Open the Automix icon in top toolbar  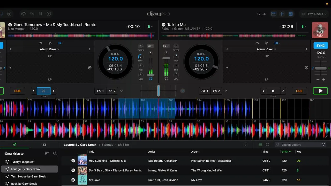click(x=24, y=14)
